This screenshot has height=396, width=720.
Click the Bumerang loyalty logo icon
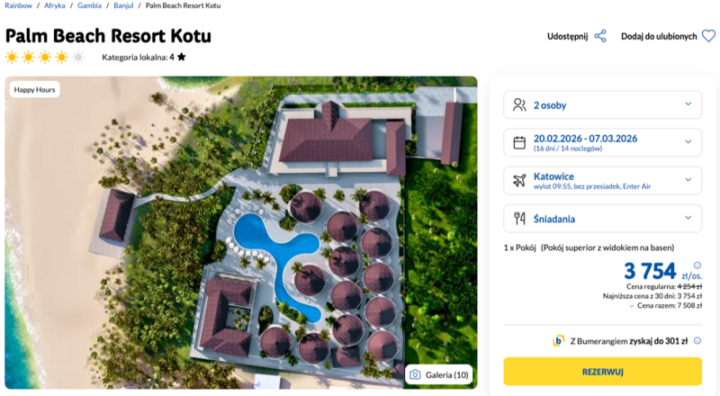559,341
